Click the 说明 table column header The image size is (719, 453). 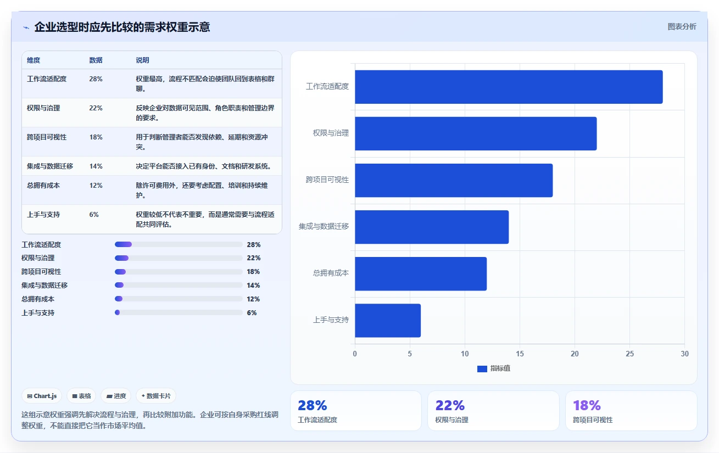[x=142, y=60]
